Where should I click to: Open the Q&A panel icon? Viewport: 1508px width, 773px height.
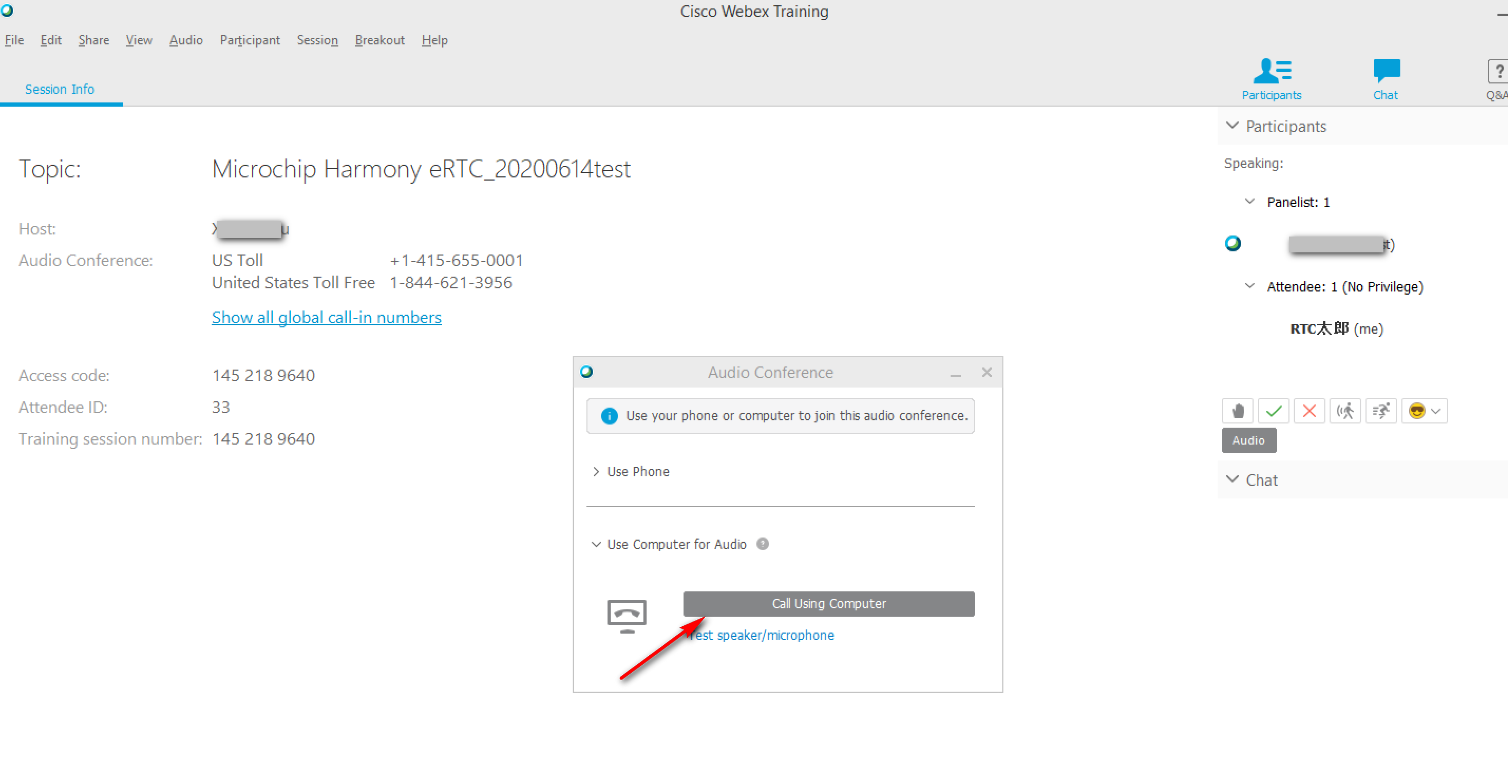coord(1497,80)
